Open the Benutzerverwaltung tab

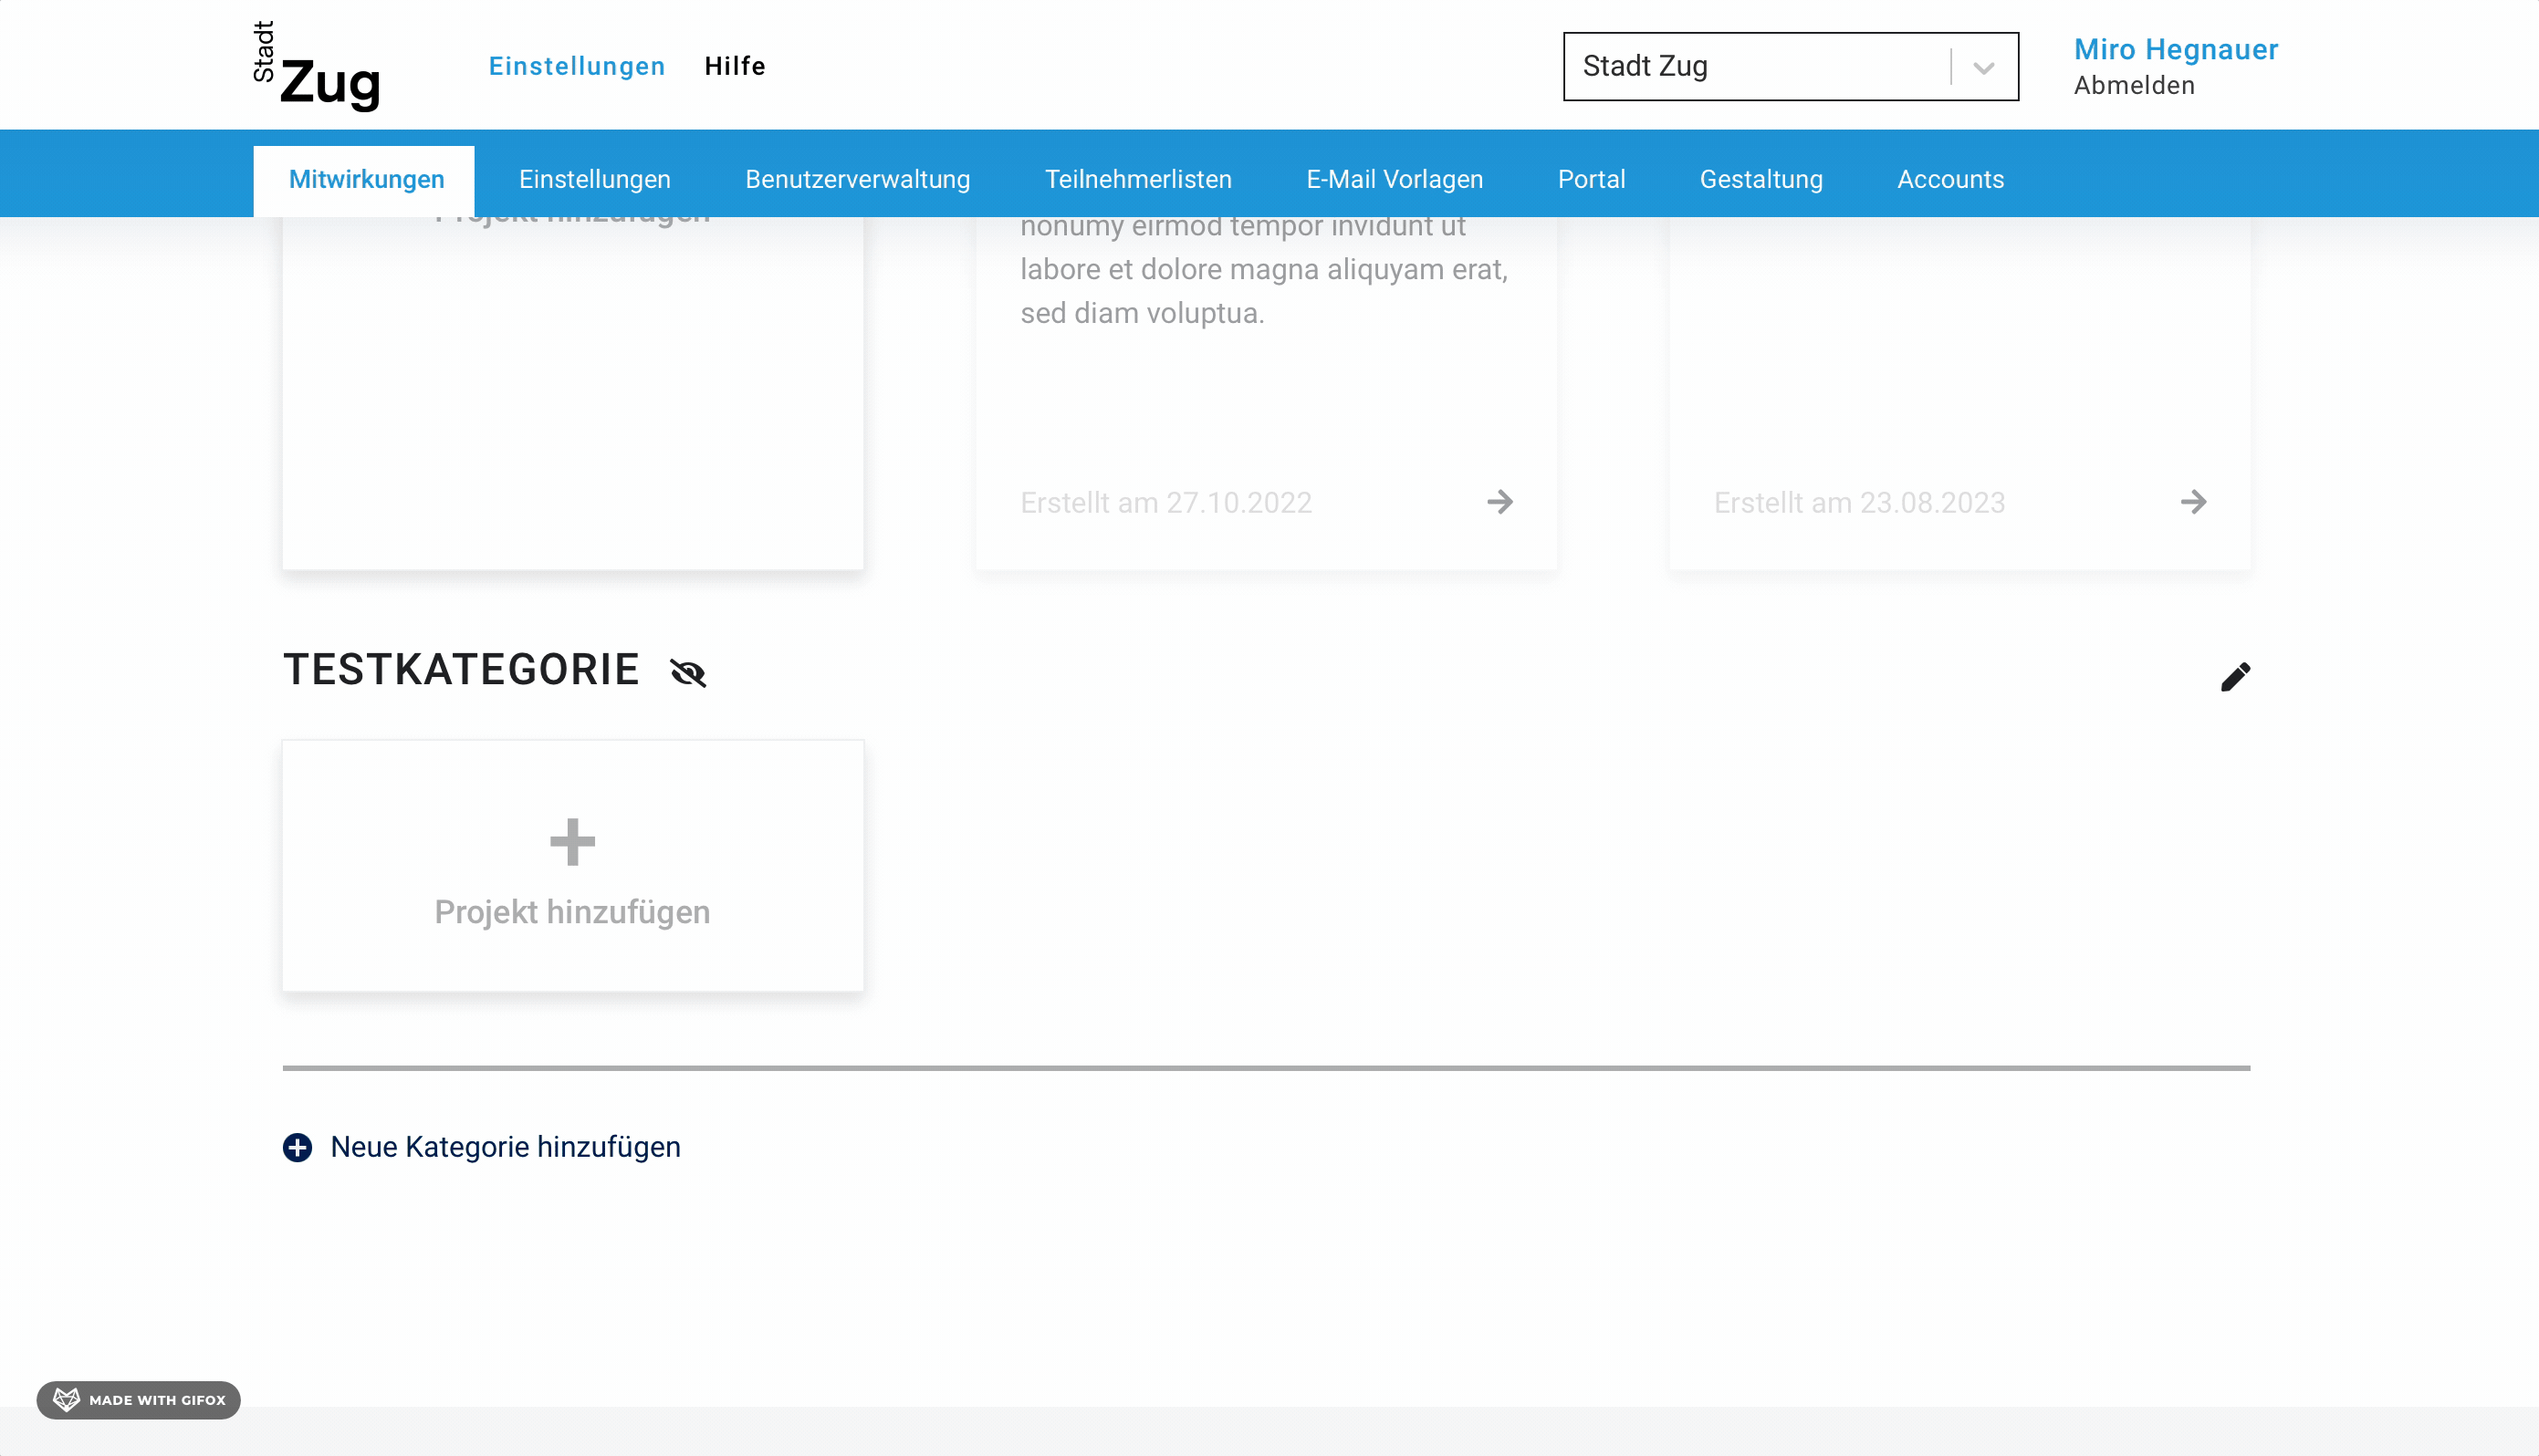(857, 180)
